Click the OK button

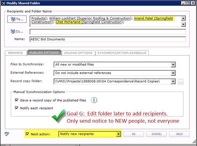point(134,134)
